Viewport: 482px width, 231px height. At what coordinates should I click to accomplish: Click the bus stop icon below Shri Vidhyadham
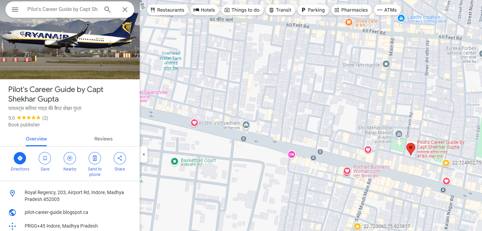(243, 138)
